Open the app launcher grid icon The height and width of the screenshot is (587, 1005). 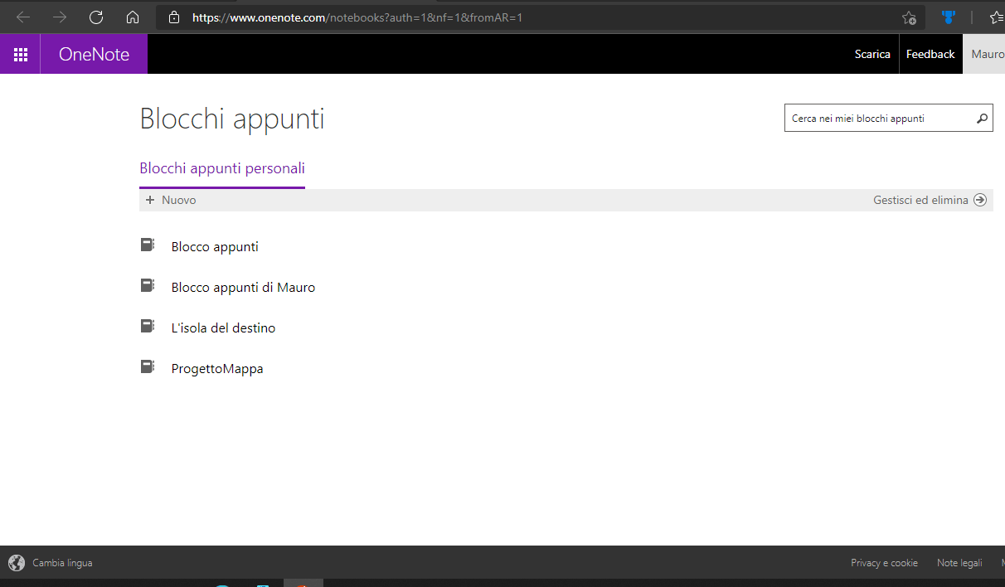pyautogui.click(x=21, y=55)
